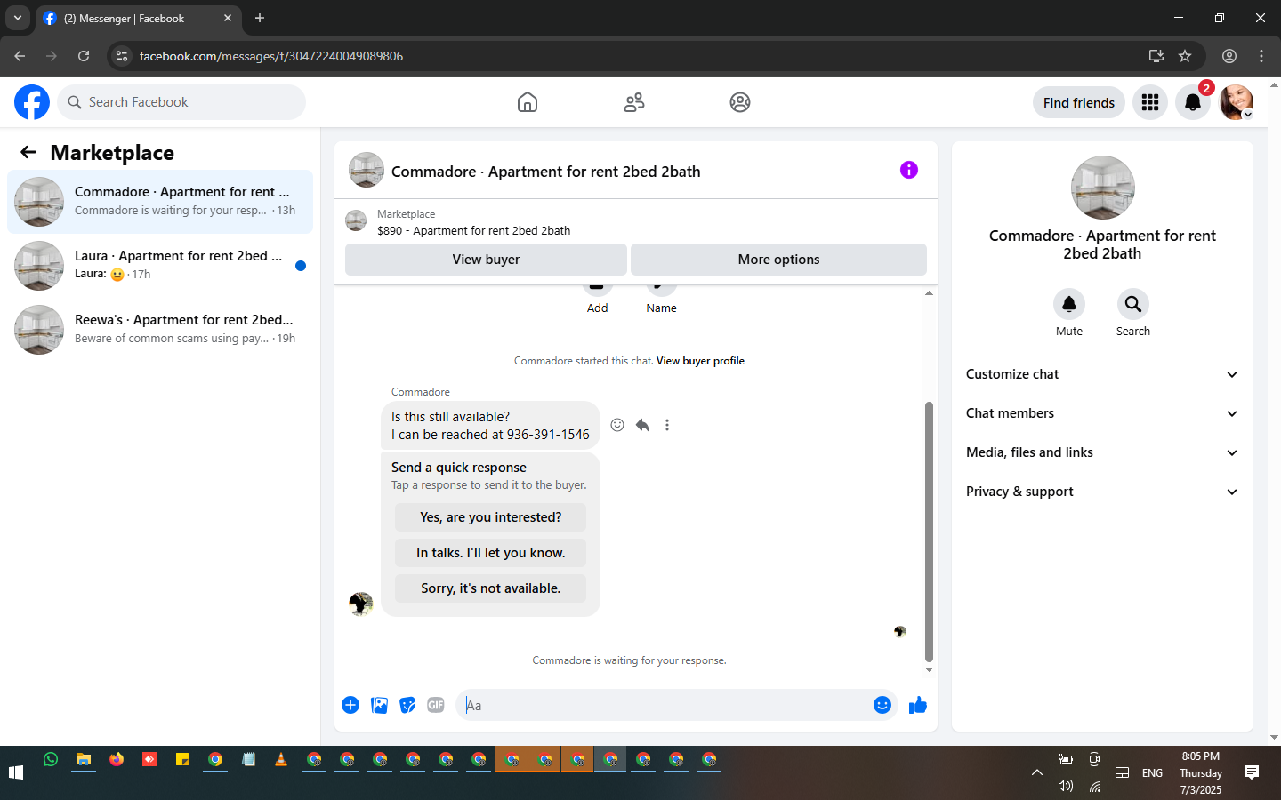The width and height of the screenshot is (1281, 800).
Task: Reload the page in the browser
Action: (84, 56)
